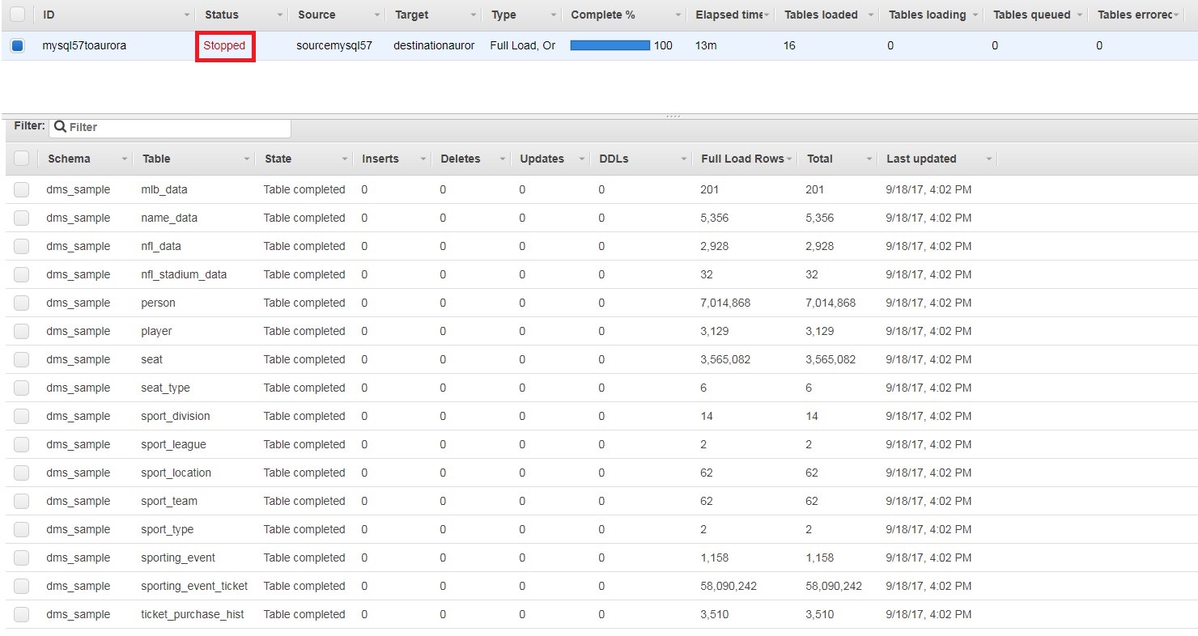Click the Stopped status text

(x=224, y=46)
